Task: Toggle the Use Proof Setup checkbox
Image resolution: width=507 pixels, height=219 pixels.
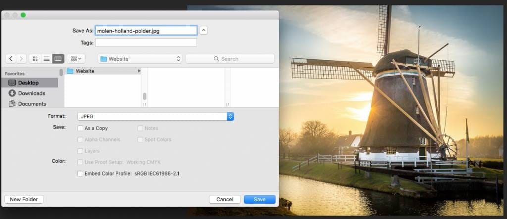Action: (x=80, y=162)
